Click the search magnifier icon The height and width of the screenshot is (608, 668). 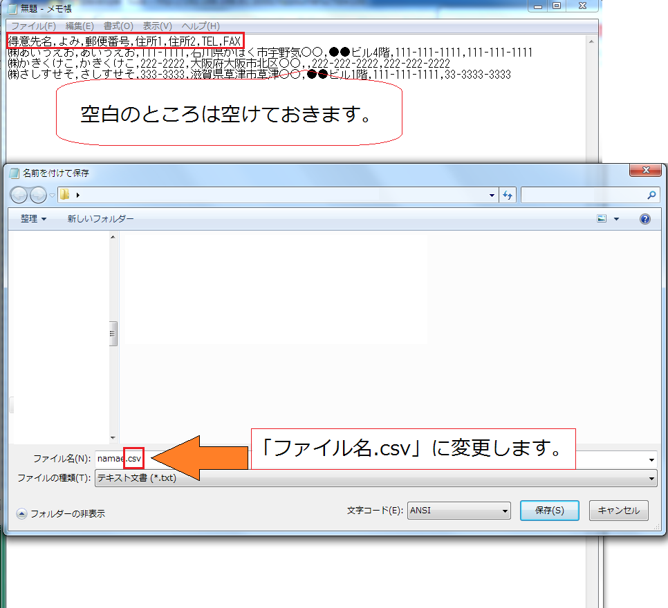[x=651, y=196]
